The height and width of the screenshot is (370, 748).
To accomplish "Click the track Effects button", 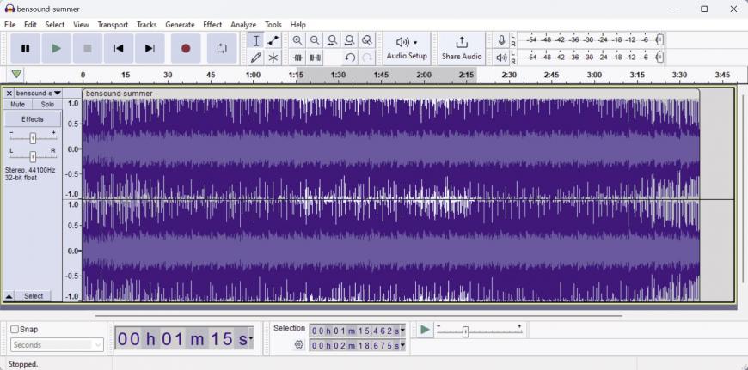I will coord(33,119).
